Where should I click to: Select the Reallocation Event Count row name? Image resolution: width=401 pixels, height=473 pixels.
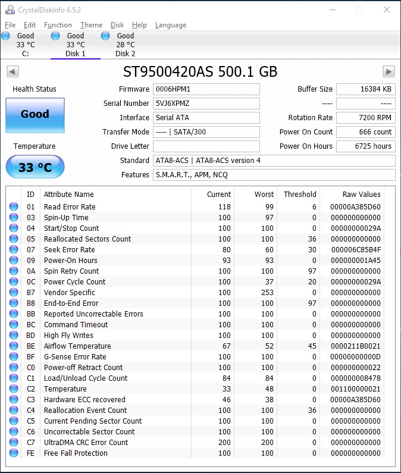pos(86,411)
